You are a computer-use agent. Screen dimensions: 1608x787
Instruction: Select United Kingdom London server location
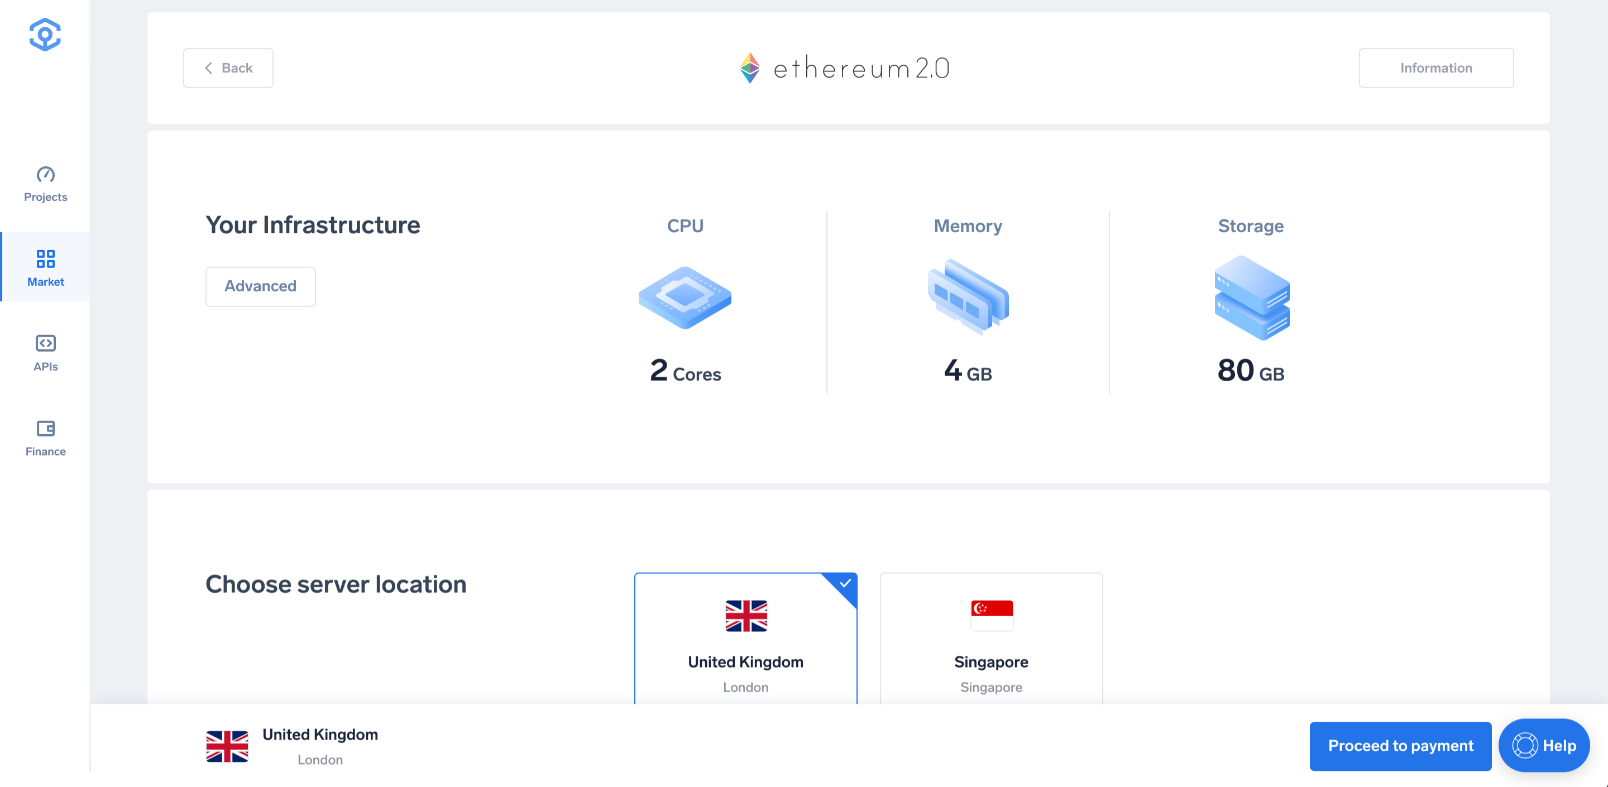tap(745, 639)
